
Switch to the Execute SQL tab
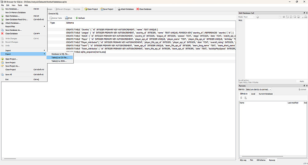click(53, 13)
